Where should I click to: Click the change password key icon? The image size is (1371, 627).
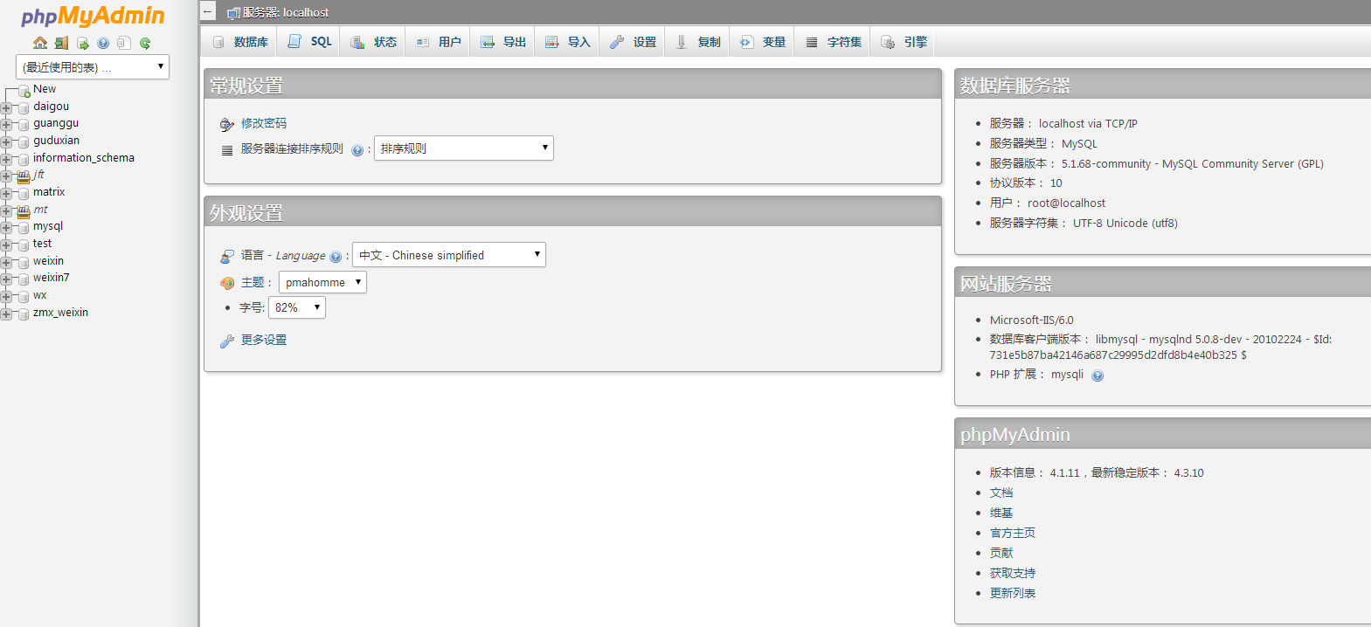pos(227,124)
